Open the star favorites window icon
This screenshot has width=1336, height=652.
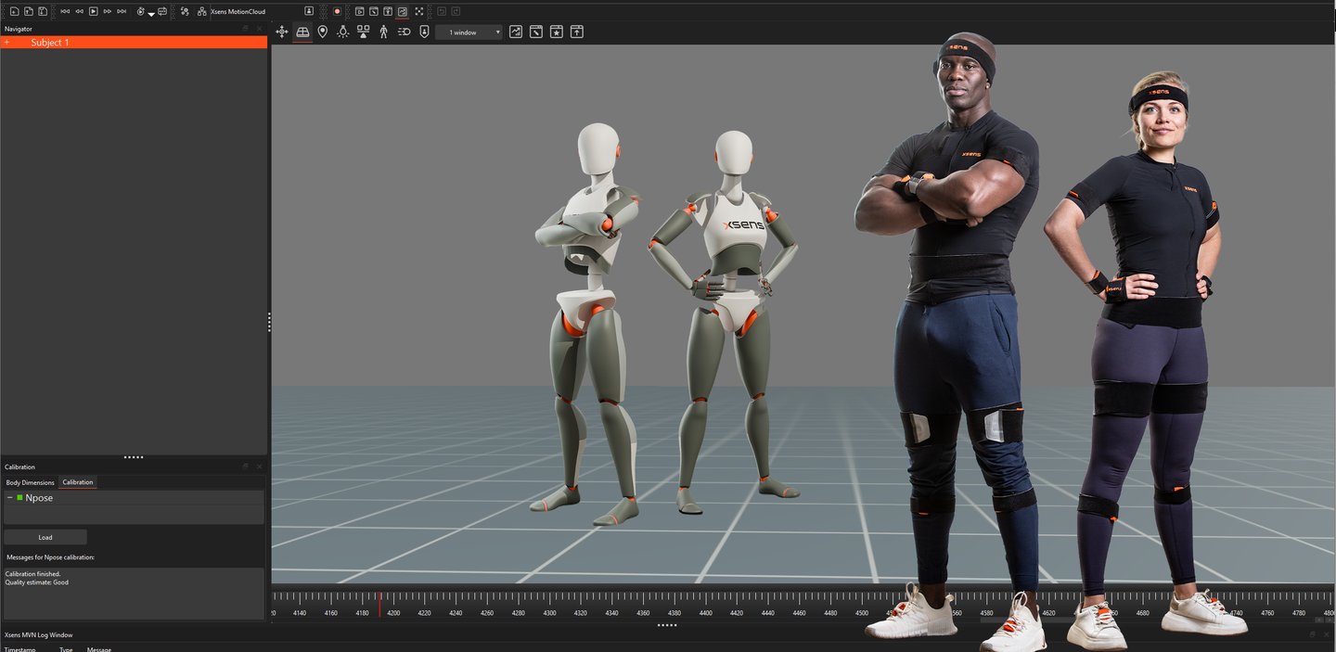[557, 32]
